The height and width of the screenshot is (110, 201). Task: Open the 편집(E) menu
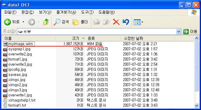point(27,12)
